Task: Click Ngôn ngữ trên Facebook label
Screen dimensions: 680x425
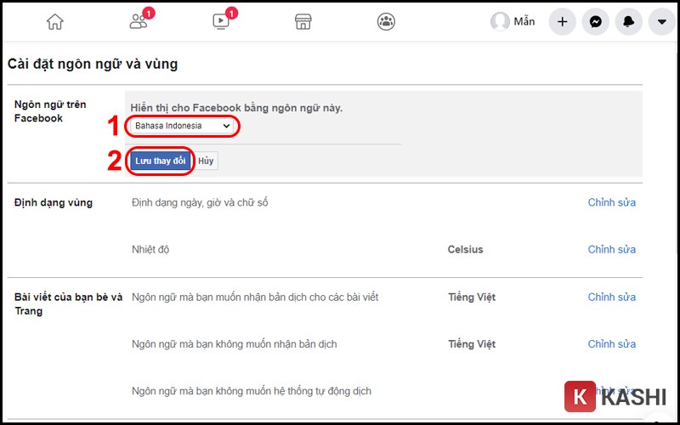Action: pos(50,111)
